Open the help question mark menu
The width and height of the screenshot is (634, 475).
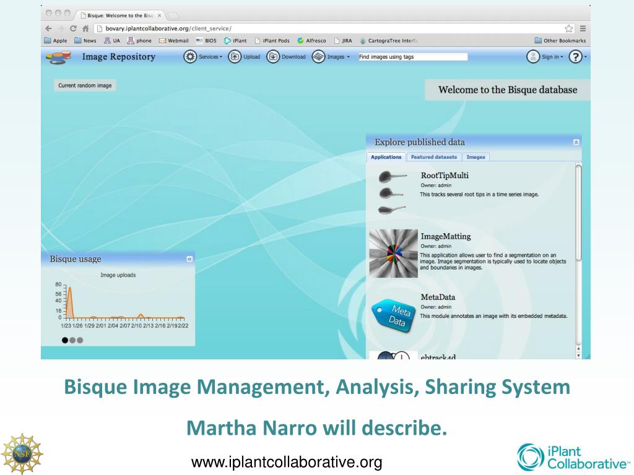578,56
